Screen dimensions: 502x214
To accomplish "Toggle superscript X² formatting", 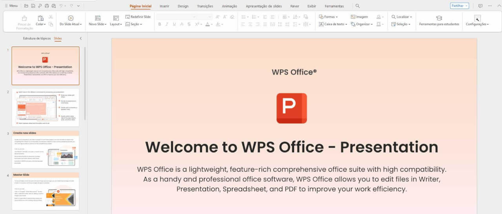I will [x=196, y=24].
